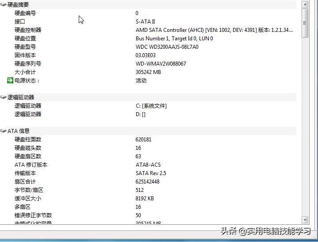Click the scrollbar down arrow

(x=305, y=220)
